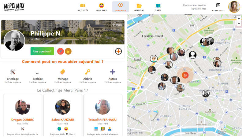Choose the Scolaire category
242x137 pixels.
38,76
